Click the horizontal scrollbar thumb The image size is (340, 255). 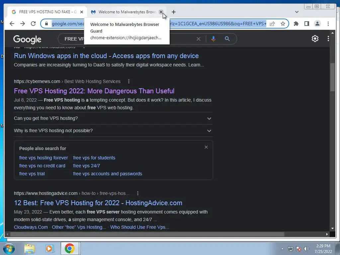147,234
